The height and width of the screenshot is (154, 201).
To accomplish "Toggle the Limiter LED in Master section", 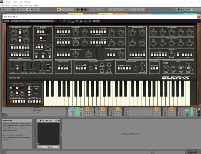I will pos(186,63).
